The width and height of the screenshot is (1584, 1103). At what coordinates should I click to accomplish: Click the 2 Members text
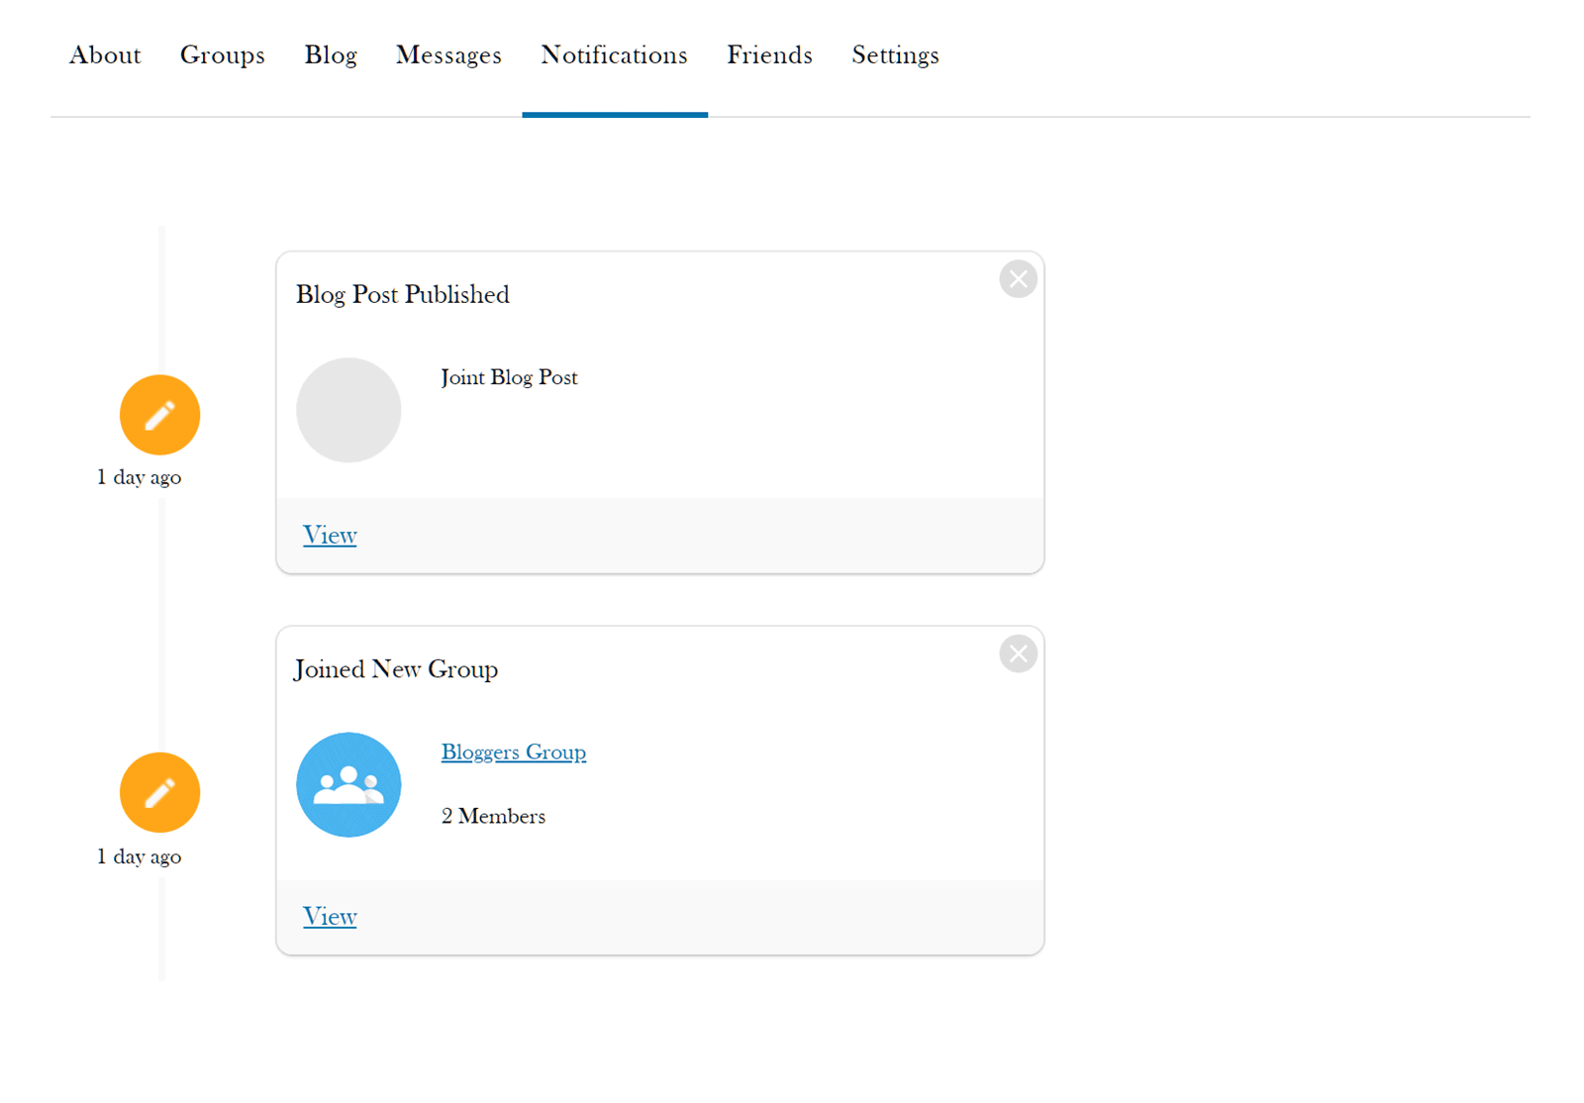tap(493, 817)
